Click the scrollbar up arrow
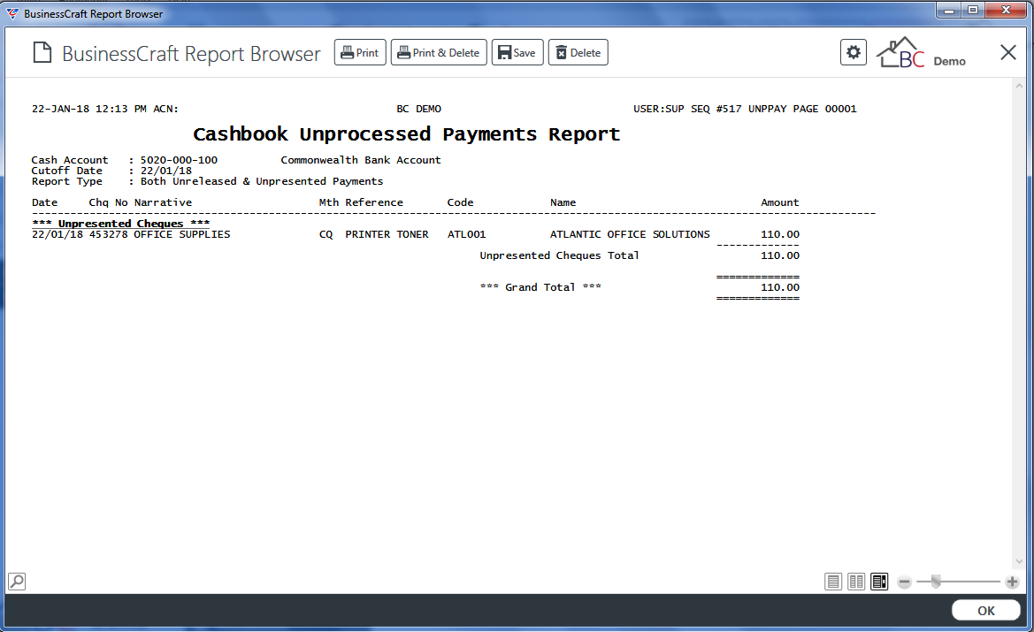This screenshot has height=632, width=1034. [1020, 86]
